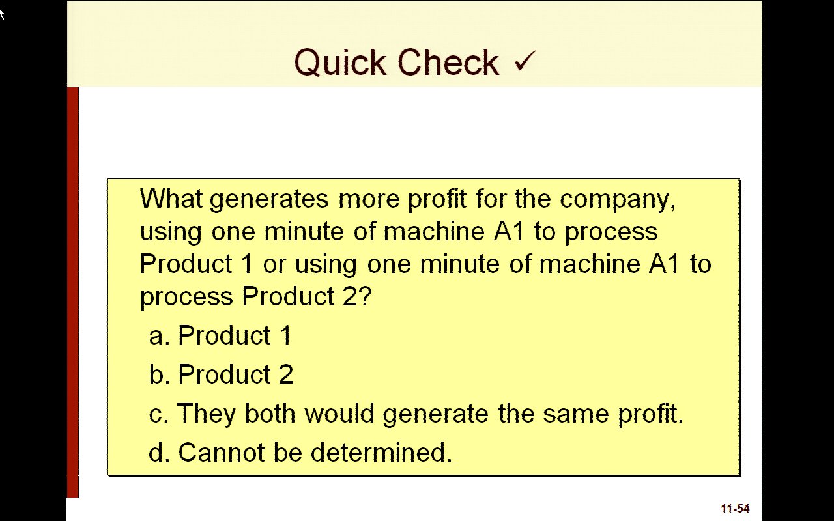Select answer "b. Product 2"
This screenshot has width=834, height=521.
pos(221,375)
